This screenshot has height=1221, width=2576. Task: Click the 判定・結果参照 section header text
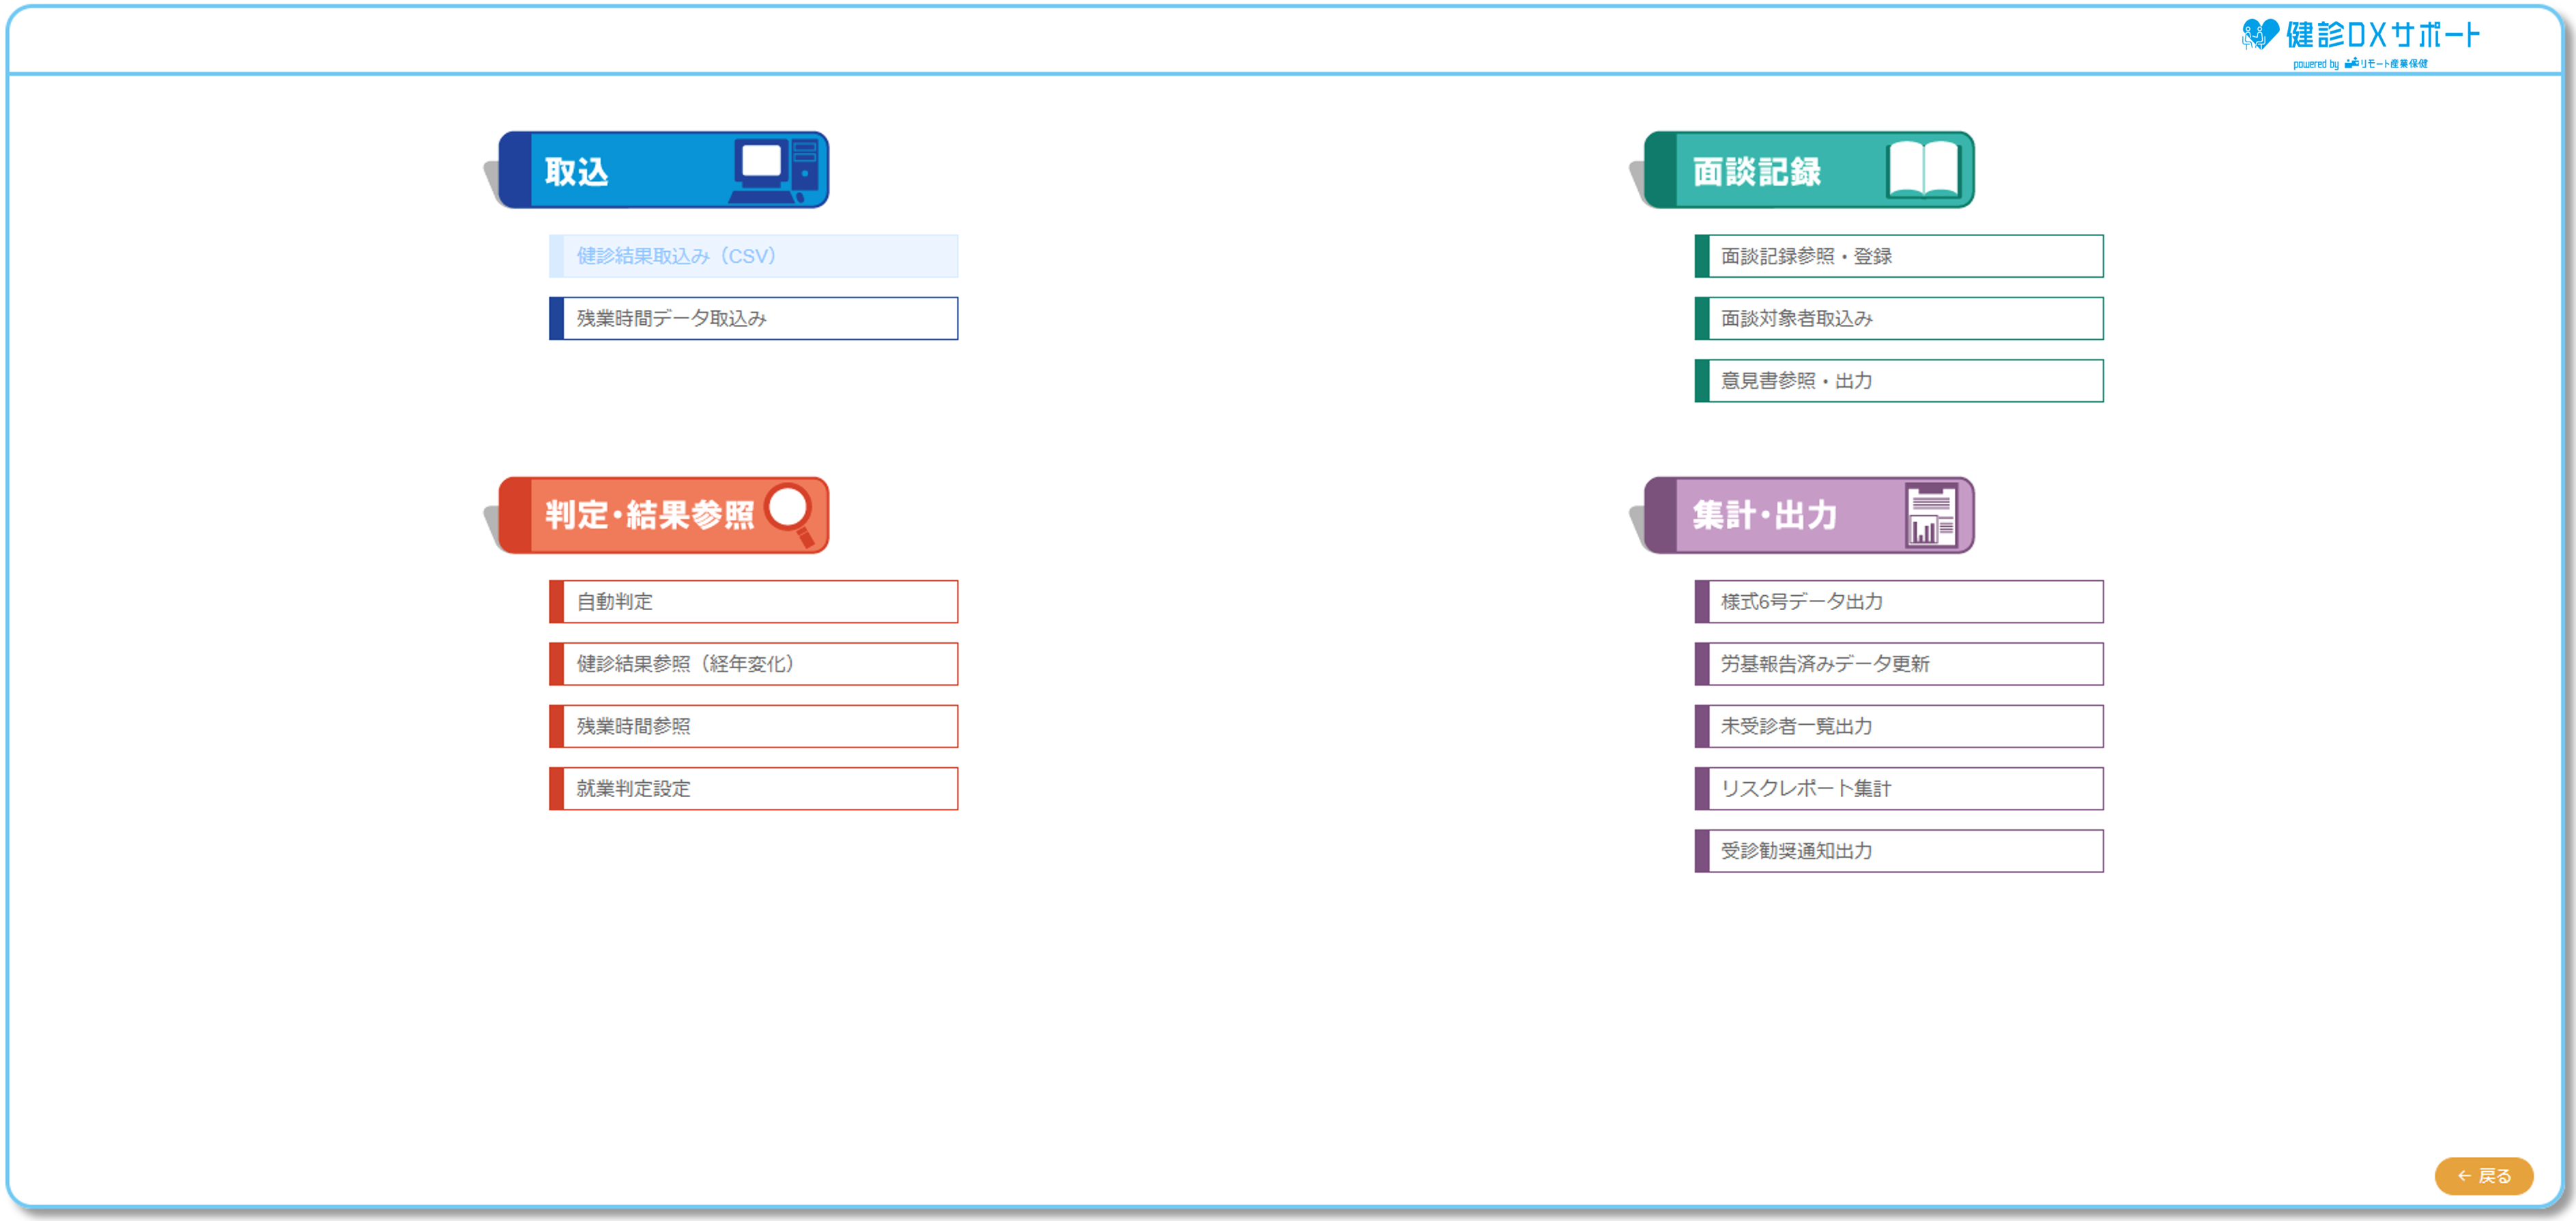(649, 515)
